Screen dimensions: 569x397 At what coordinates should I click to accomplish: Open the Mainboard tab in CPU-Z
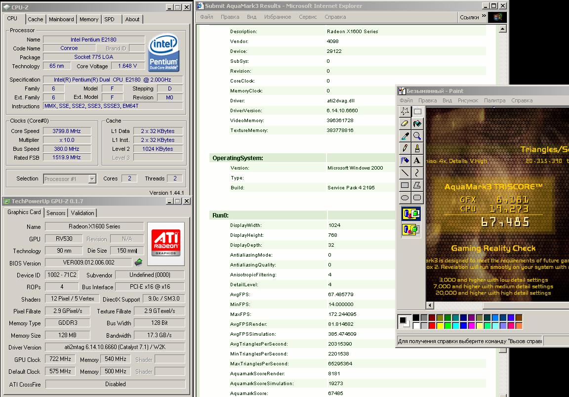[61, 19]
